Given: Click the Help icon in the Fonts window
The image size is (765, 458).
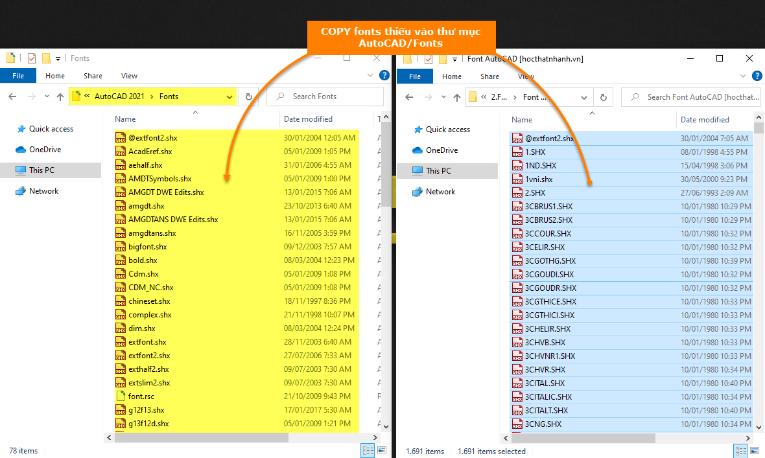Looking at the screenshot, I should pos(384,75).
